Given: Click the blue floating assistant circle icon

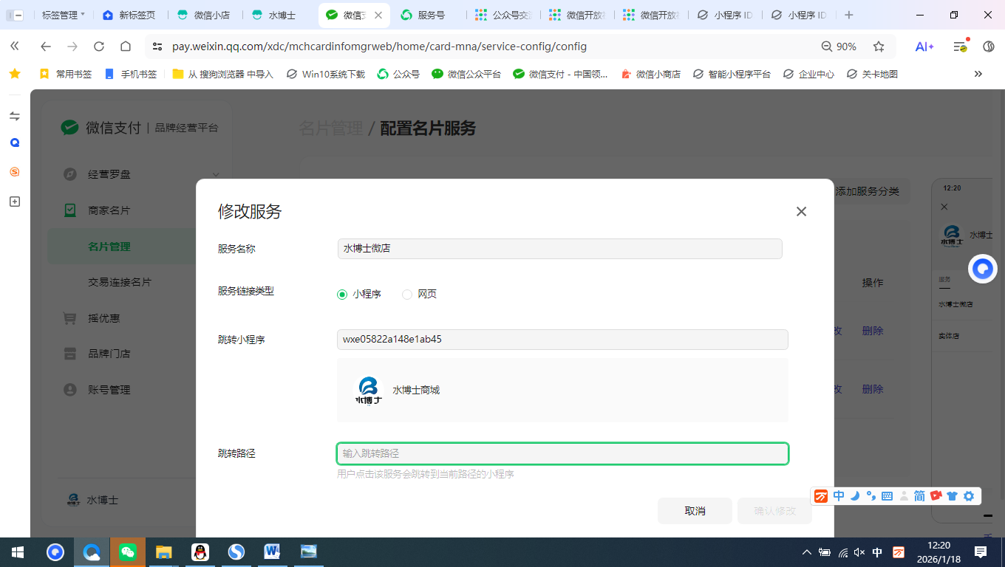Looking at the screenshot, I should (x=983, y=269).
